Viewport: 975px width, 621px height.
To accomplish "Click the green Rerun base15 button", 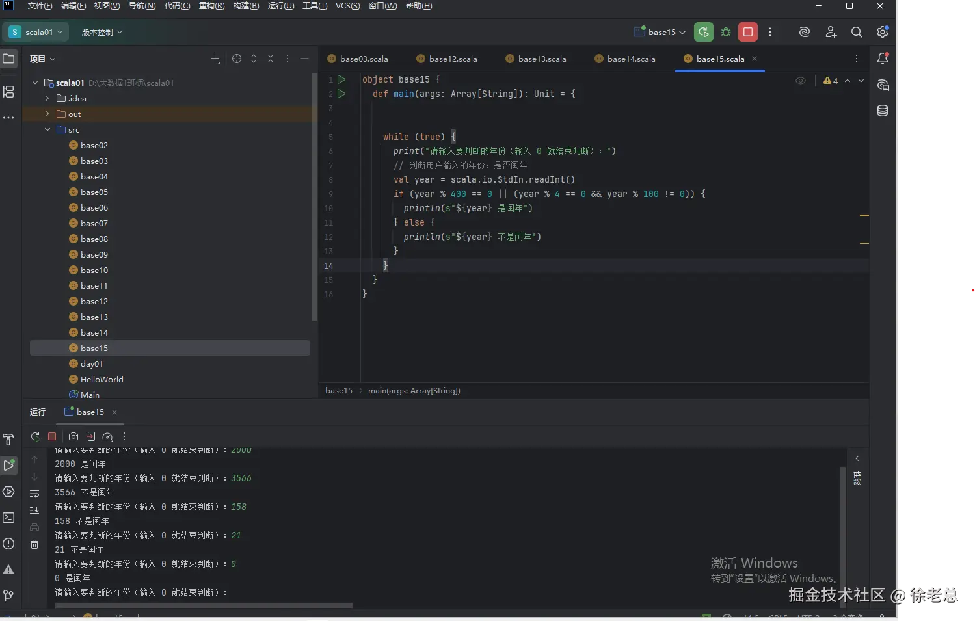I will pos(703,32).
